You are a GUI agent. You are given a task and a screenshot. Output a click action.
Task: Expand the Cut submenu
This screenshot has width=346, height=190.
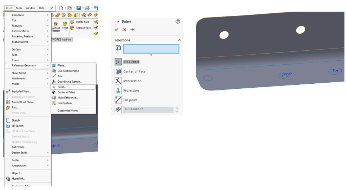coord(28,20)
